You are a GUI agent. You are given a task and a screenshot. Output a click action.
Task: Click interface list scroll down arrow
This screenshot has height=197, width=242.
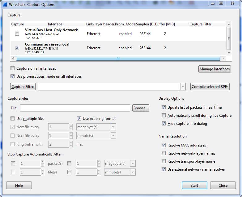(x=229, y=53)
